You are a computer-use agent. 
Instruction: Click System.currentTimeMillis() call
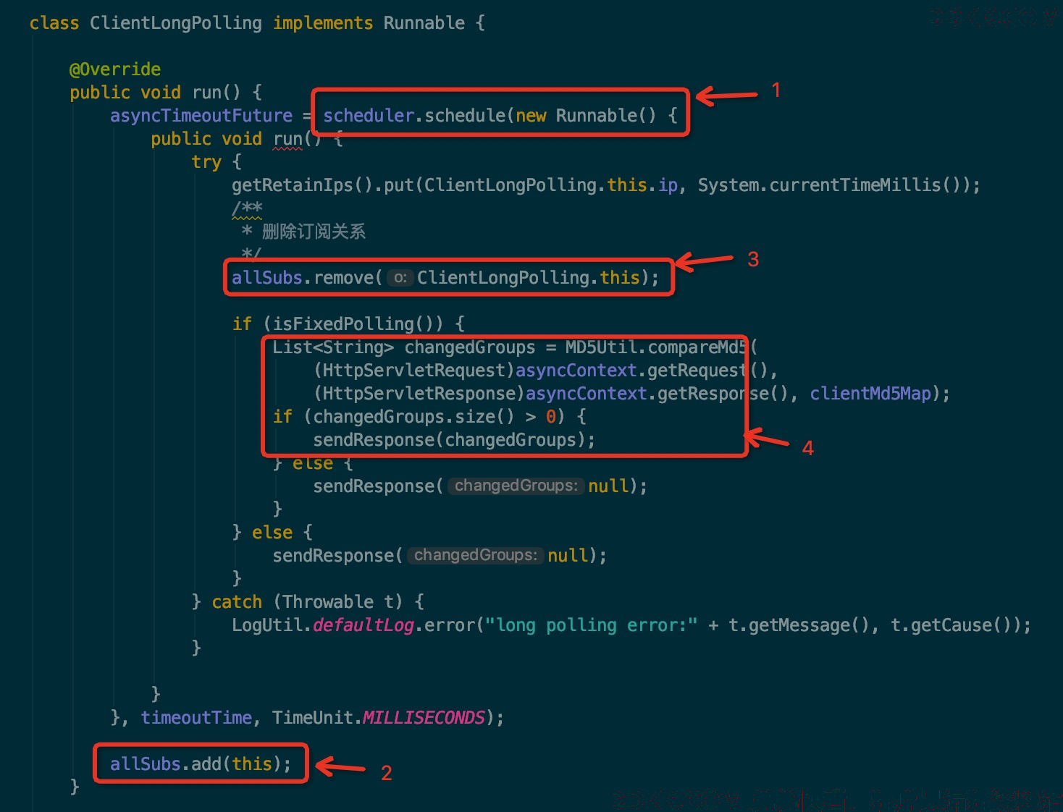(830, 185)
